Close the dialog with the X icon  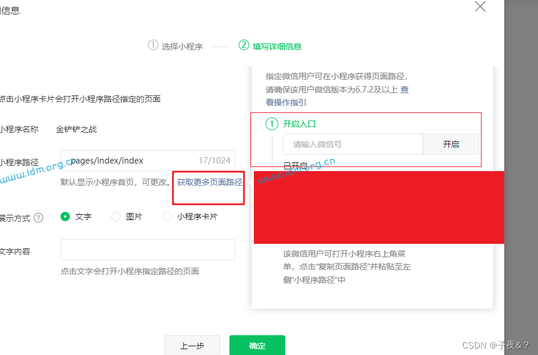480,6
